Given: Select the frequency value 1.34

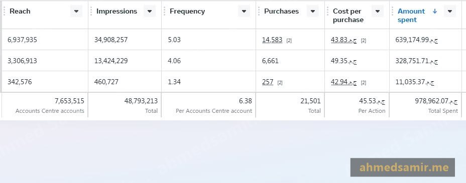Looking at the screenshot, I should pyautogui.click(x=174, y=82).
